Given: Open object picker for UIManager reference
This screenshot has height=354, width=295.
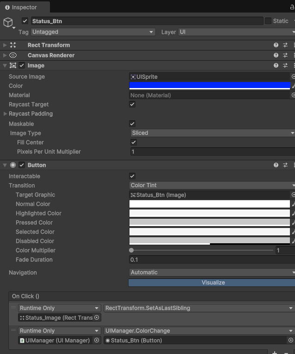Looking at the screenshot, I should pos(97,341).
